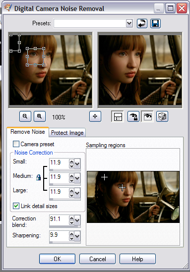This screenshot has height=272, width=190.
Task: Click the navigate pan arrows button
Action: point(95,116)
